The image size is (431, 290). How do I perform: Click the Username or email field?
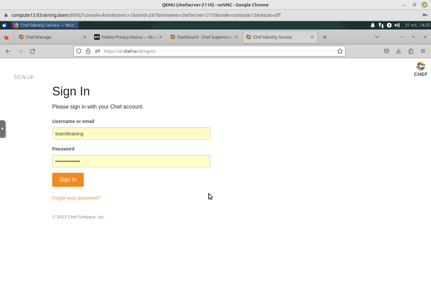(131, 134)
